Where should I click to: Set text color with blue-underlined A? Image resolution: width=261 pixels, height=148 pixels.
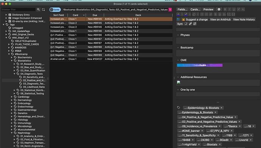(x=178, y=14)
